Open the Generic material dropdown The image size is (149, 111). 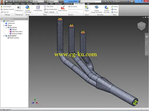coord(38,1)
